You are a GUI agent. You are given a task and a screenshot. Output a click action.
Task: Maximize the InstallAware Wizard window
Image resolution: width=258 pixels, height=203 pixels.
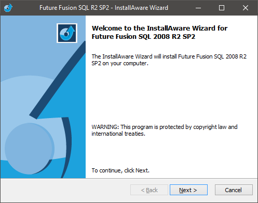click(x=222, y=8)
